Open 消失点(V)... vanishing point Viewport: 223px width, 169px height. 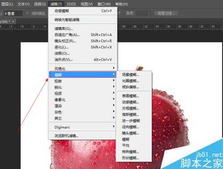point(83,59)
